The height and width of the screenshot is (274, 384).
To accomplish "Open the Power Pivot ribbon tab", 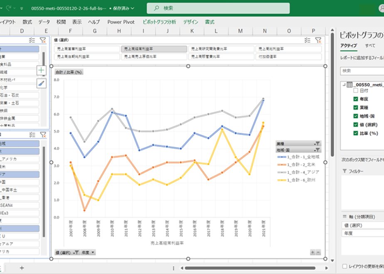I will [121, 22].
